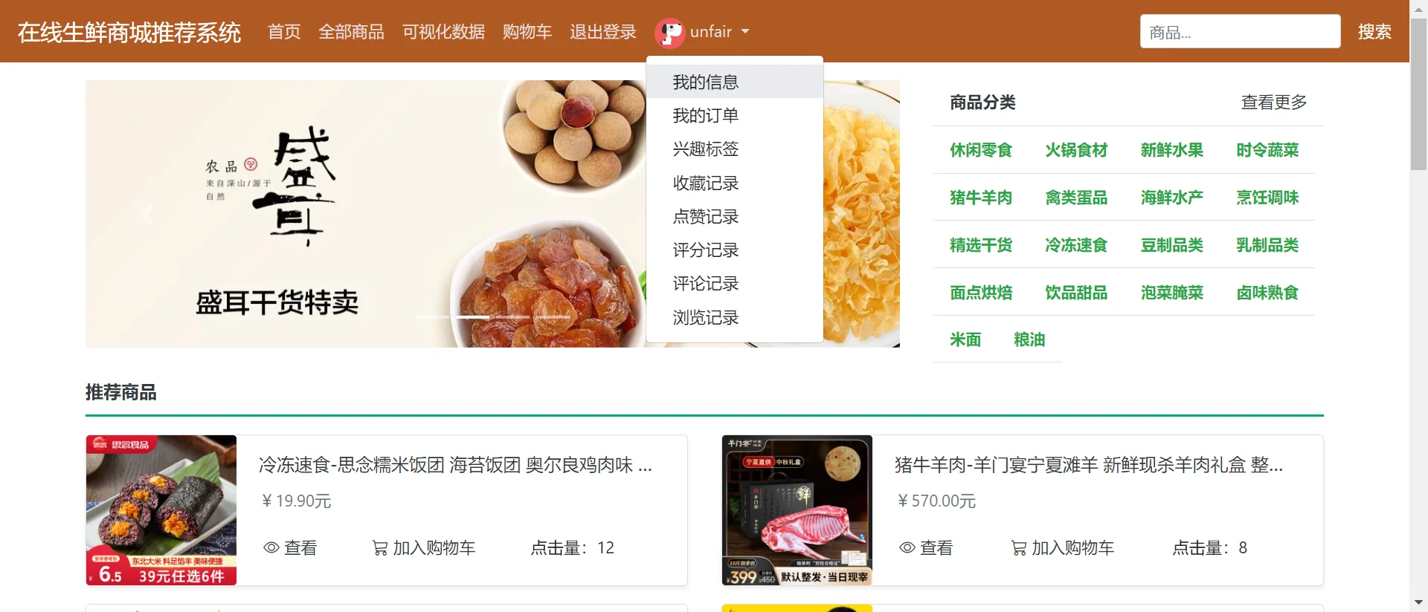Open the 精选干货 category
Viewport: 1428px width, 612px height.
pos(981,245)
